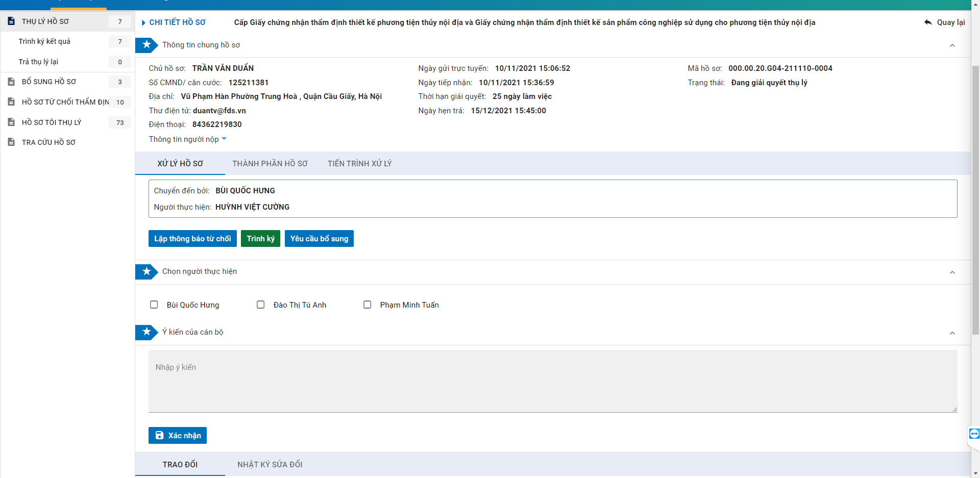Click the count badge 0 for Trả thụ lý lại

coord(120,62)
